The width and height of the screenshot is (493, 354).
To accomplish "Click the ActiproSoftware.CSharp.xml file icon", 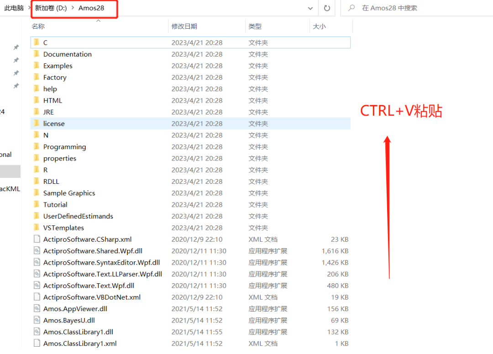I will click(x=37, y=239).
